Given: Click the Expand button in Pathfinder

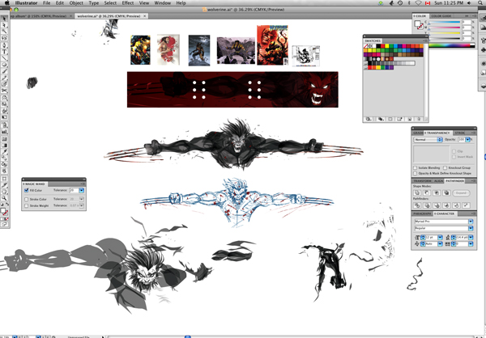Looking at the screenshot, I should pos(461,192).
